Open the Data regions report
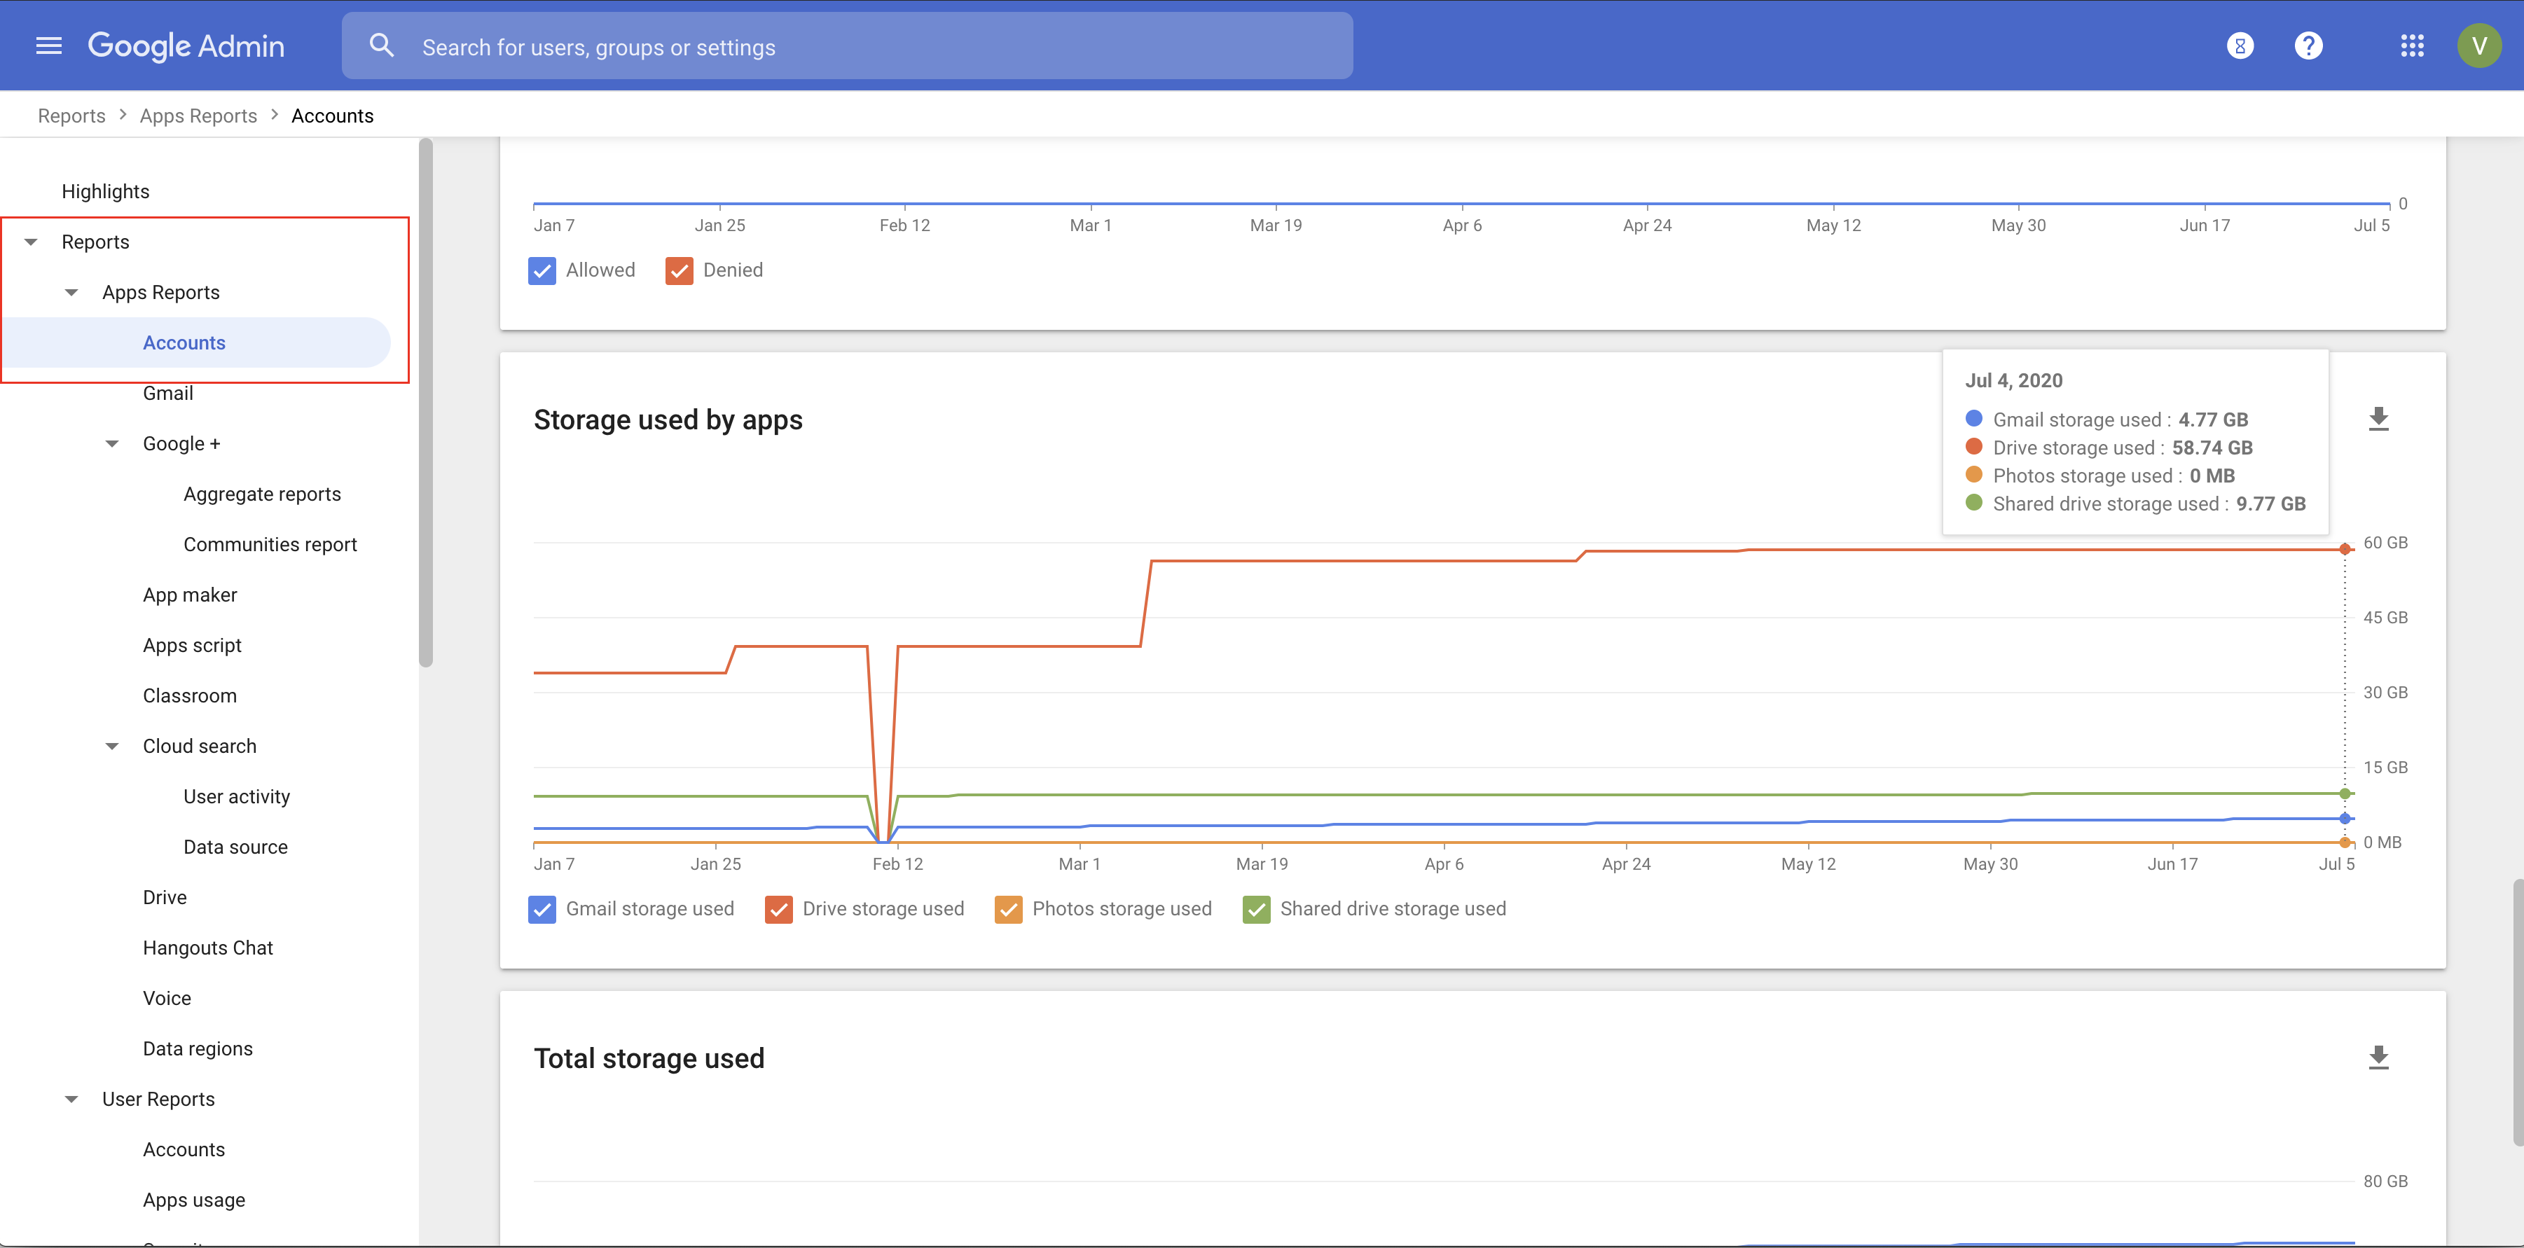 coord(197,1049)
